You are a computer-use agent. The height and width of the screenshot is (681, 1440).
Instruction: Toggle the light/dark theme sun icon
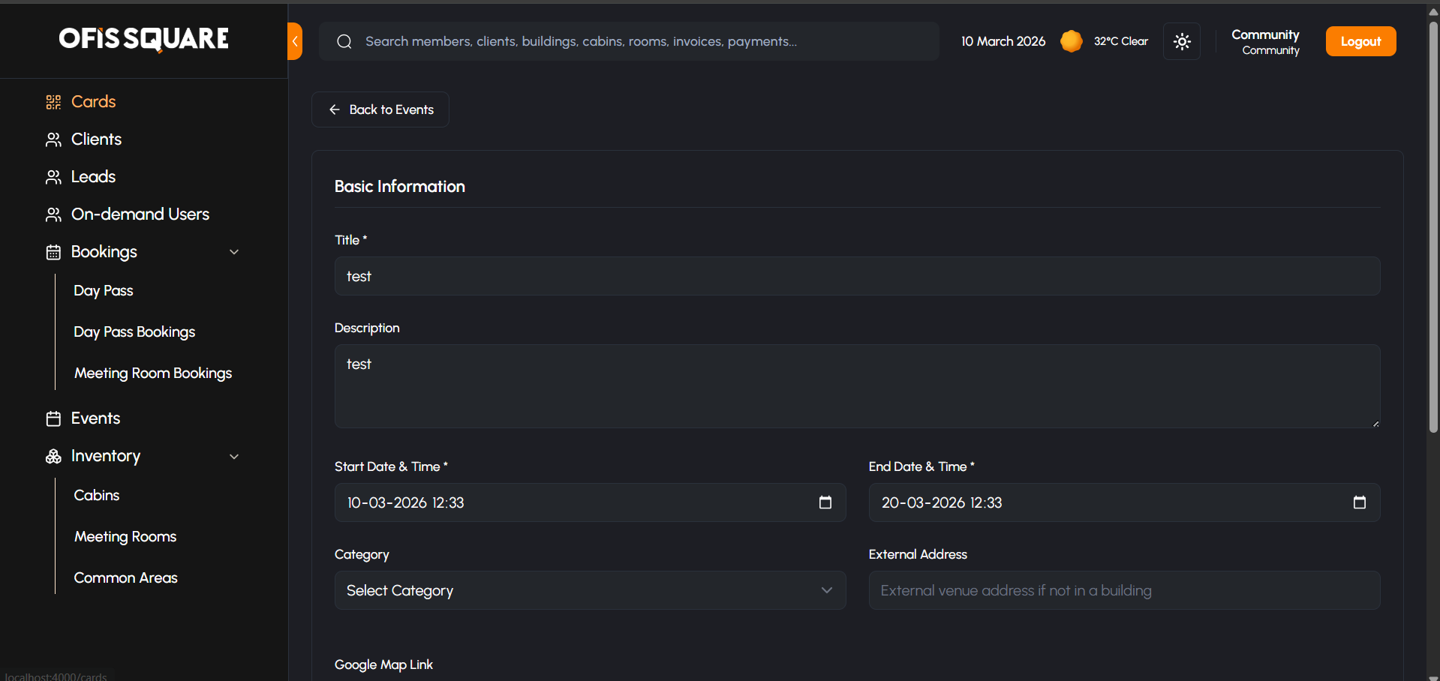(x=1182, y=41)
